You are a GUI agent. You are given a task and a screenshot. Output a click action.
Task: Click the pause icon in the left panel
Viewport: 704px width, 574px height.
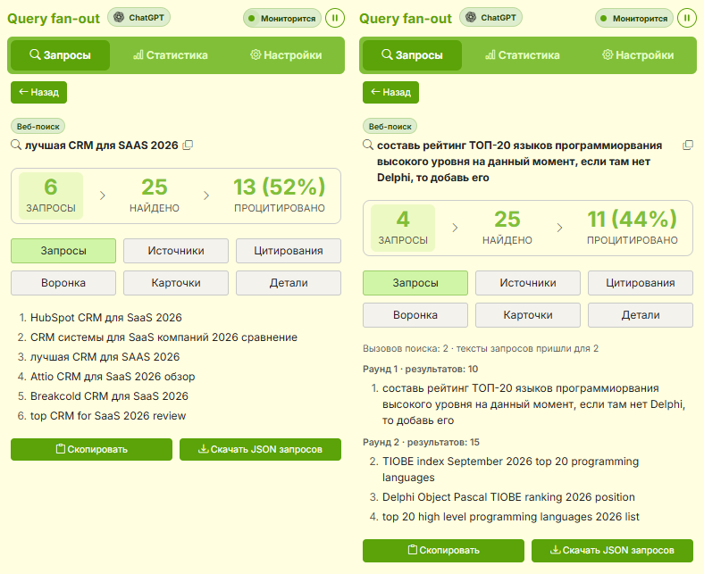pos(335,19)
